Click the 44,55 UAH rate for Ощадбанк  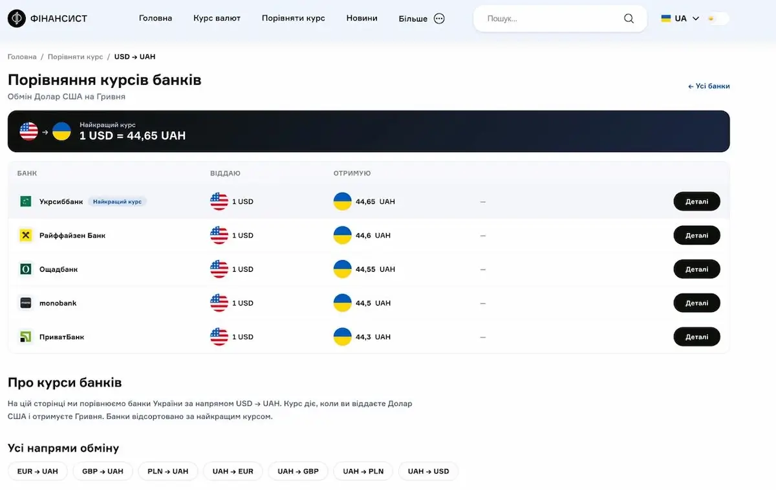(375, 269)
